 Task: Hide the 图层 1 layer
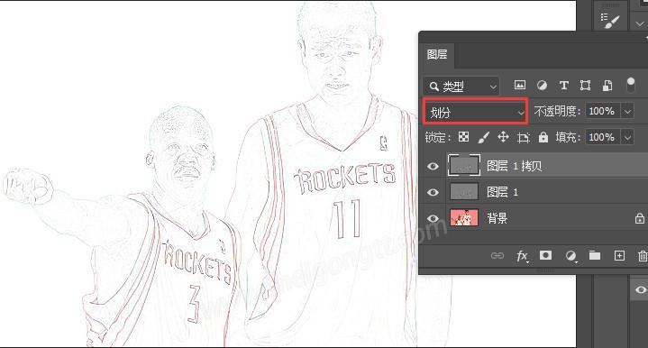[433, 192]
